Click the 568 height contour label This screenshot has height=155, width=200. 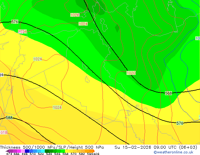168,93
